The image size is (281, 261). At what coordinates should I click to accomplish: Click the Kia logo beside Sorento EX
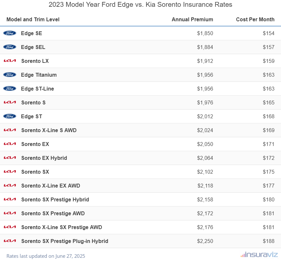[x=10, y=144]
